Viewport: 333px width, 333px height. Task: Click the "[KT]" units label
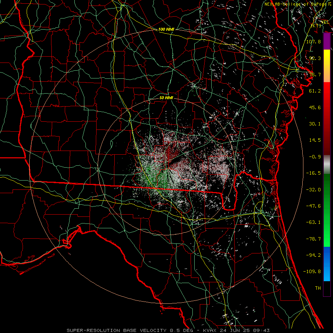(316, 26)
